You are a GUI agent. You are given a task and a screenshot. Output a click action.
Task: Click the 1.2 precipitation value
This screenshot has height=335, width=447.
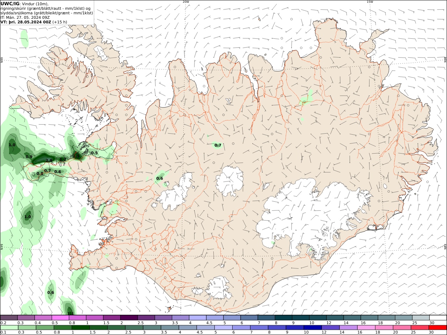point(63,159)
